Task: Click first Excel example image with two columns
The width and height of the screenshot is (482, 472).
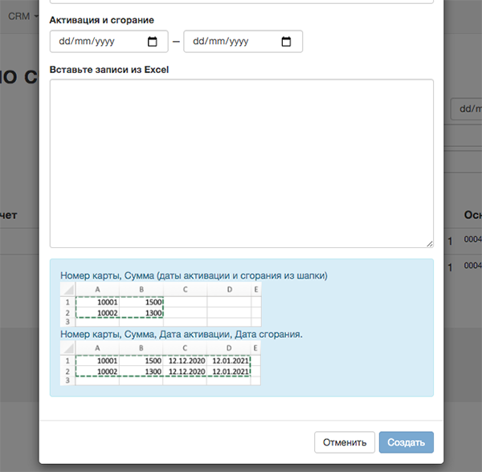Action: (x=161, y=304)
